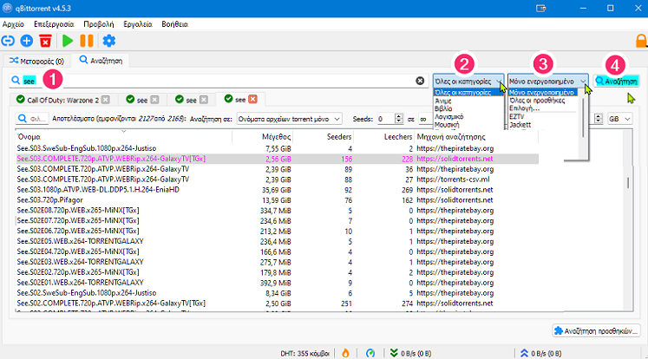Image resolution: width=648 pixels, height=359 pixels.
Task: Sort by Seeders column header
Action: 324,137
